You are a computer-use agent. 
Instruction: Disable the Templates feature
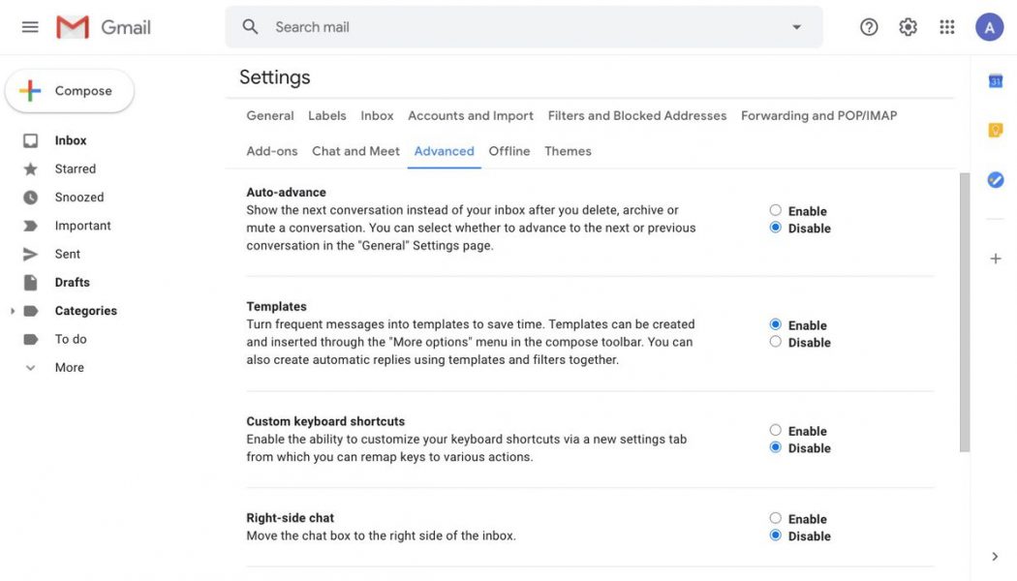pyautogui.click(x=774, y=340)
